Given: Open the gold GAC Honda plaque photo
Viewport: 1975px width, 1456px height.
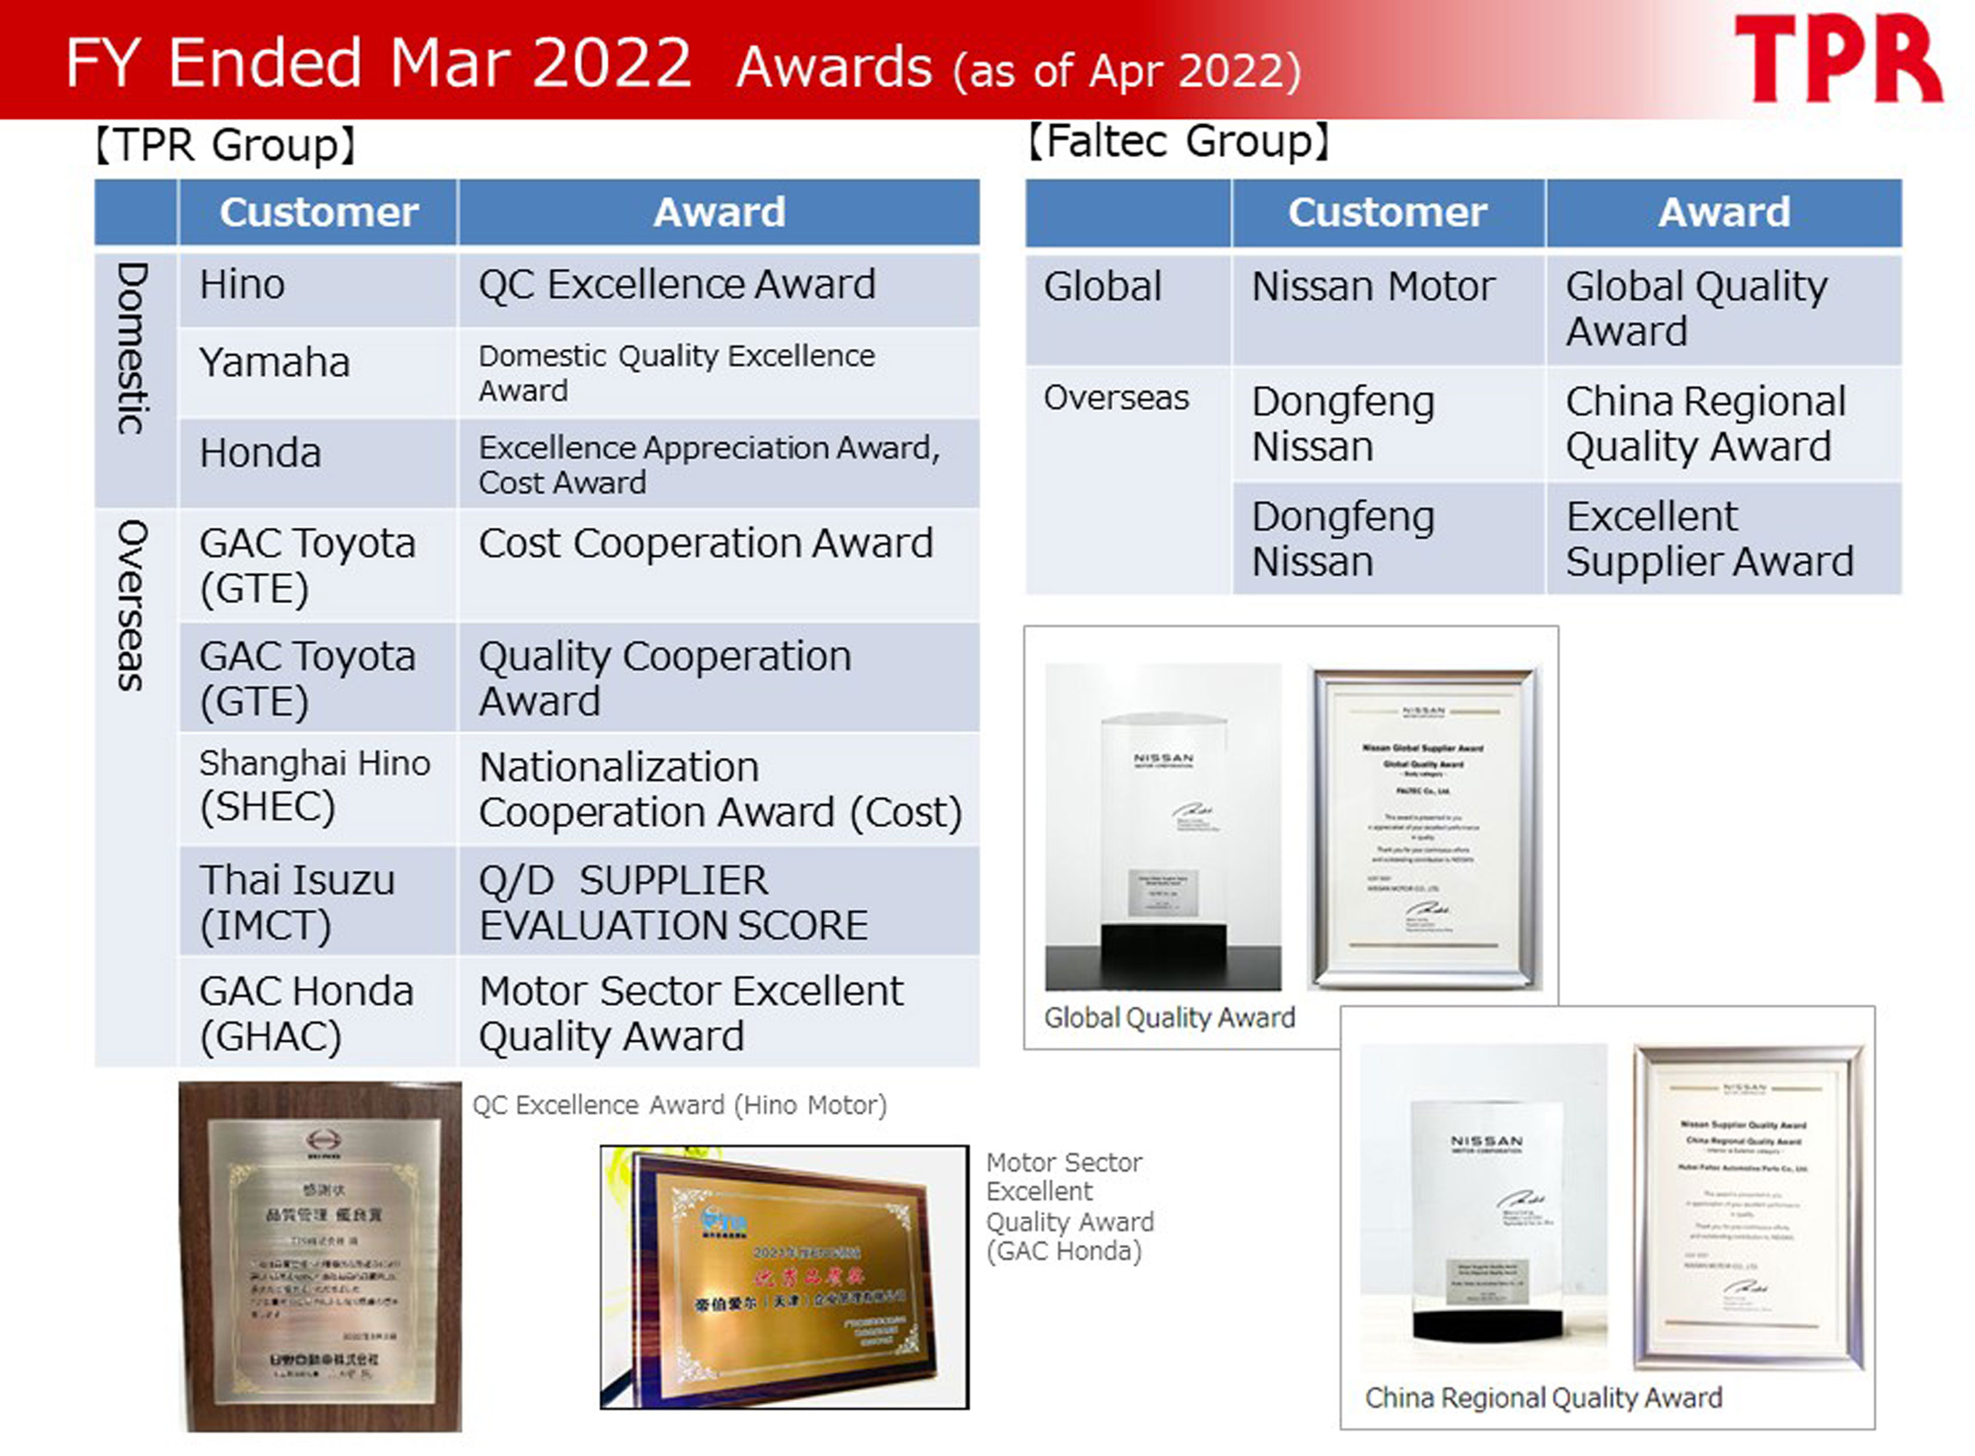Looking at the screenshot, I should [x=784, y=1277].
